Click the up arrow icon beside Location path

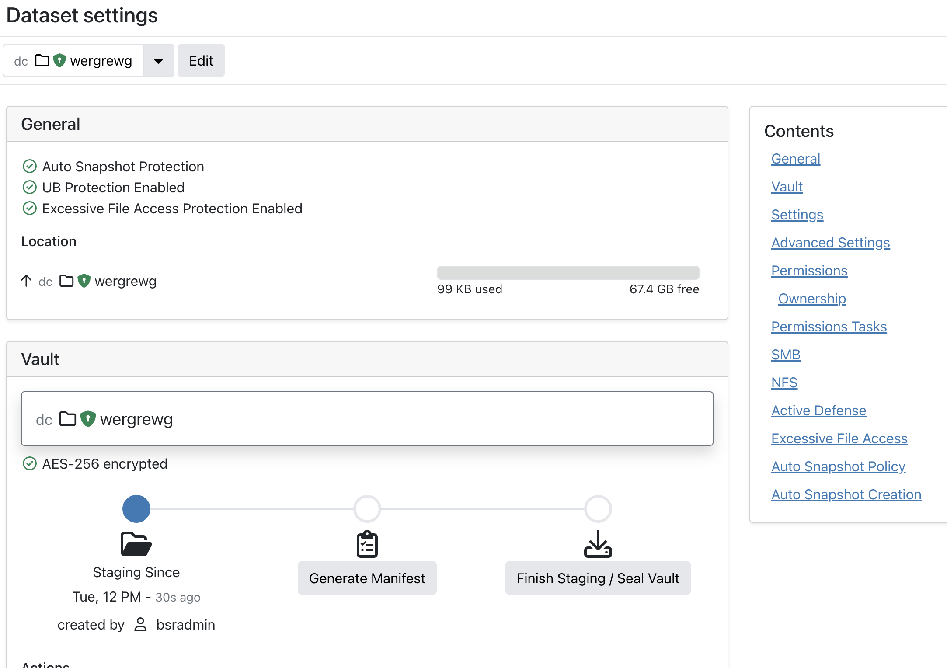[26, 281]
